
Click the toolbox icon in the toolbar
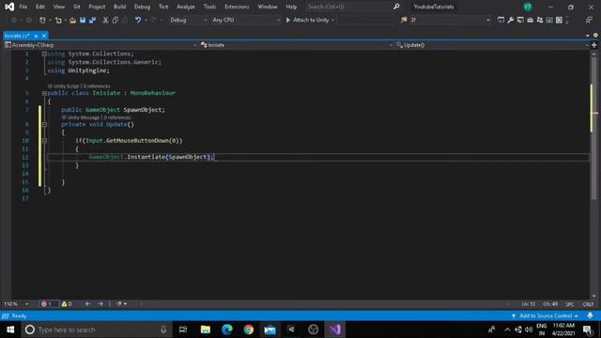(530, 20)
